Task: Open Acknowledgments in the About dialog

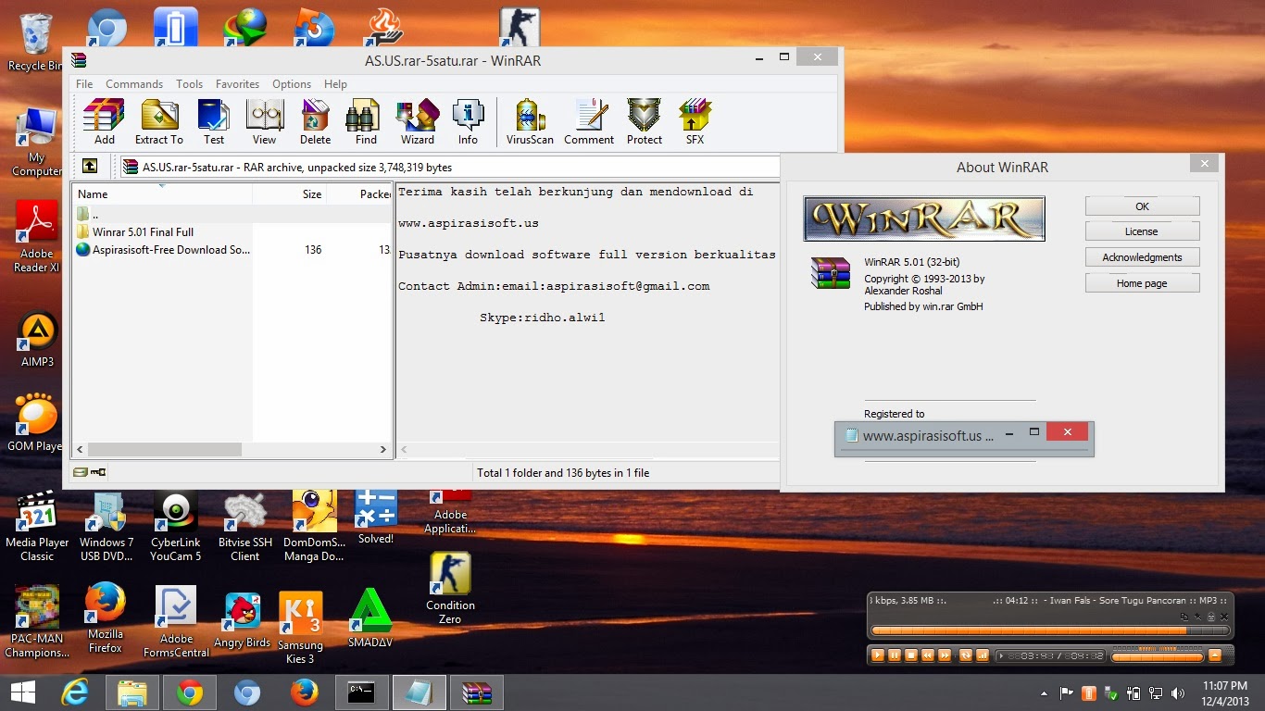Action: pyautogui.click(x=1142, y=257)
